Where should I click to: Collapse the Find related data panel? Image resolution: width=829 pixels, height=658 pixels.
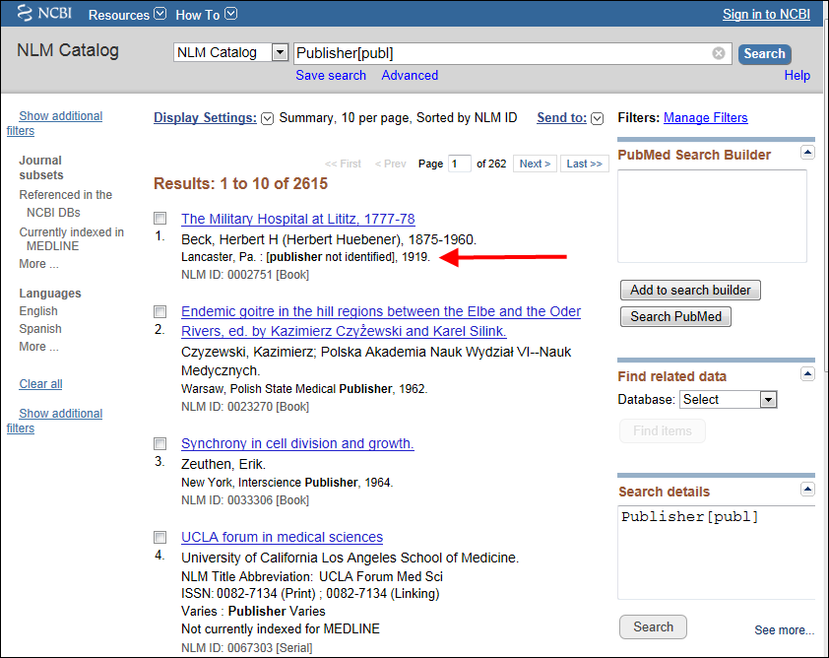point(807,374)
